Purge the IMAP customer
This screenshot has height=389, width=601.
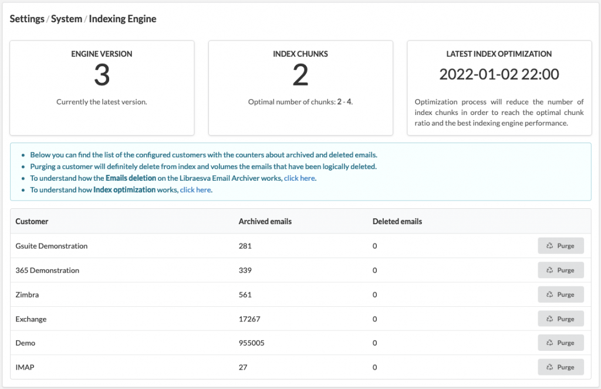[x=561, y=367]
